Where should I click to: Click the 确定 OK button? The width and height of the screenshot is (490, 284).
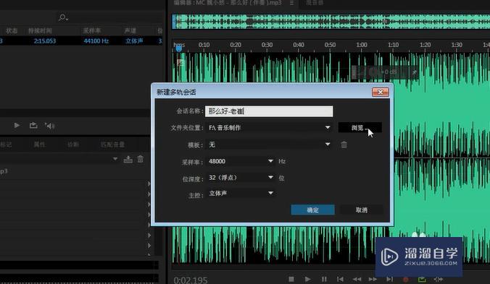point(312,210)
